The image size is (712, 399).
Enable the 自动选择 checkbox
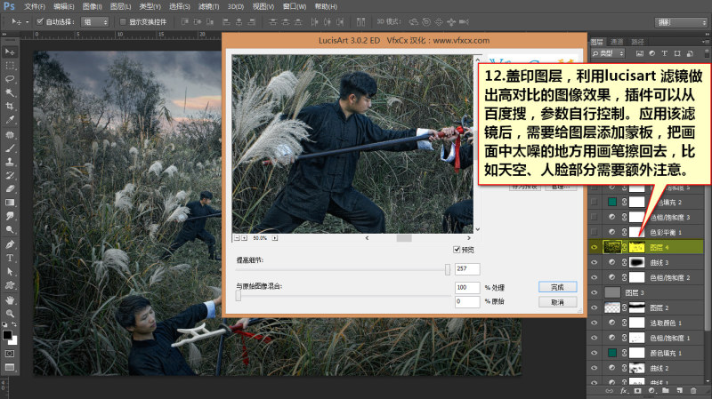click(39, 21)
